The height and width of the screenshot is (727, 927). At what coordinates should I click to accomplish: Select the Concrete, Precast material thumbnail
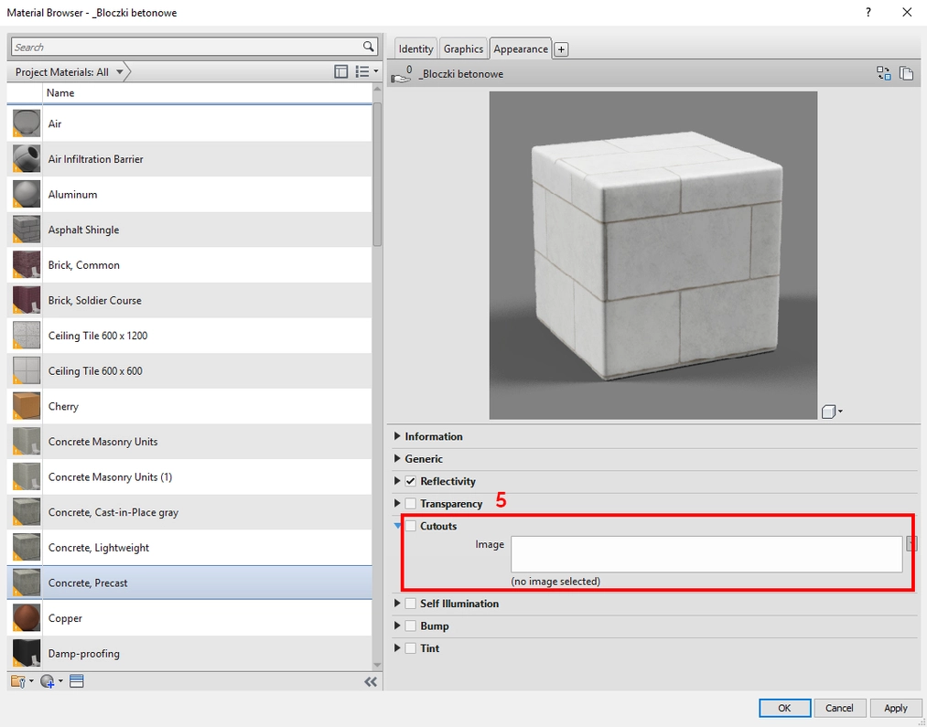26,583
